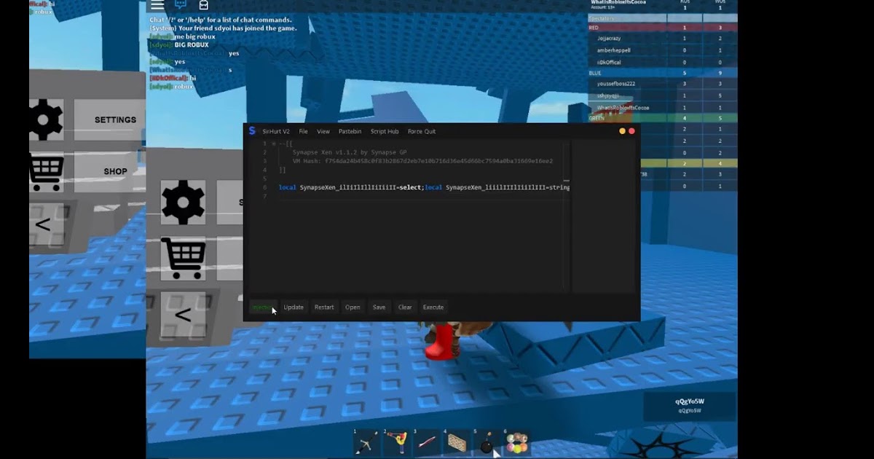
Task: Click the SirHurt V2 title text
Action: tap(276, 131)
